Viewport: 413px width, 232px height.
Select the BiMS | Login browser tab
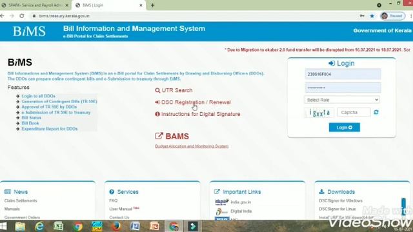(x=108, y=5)
